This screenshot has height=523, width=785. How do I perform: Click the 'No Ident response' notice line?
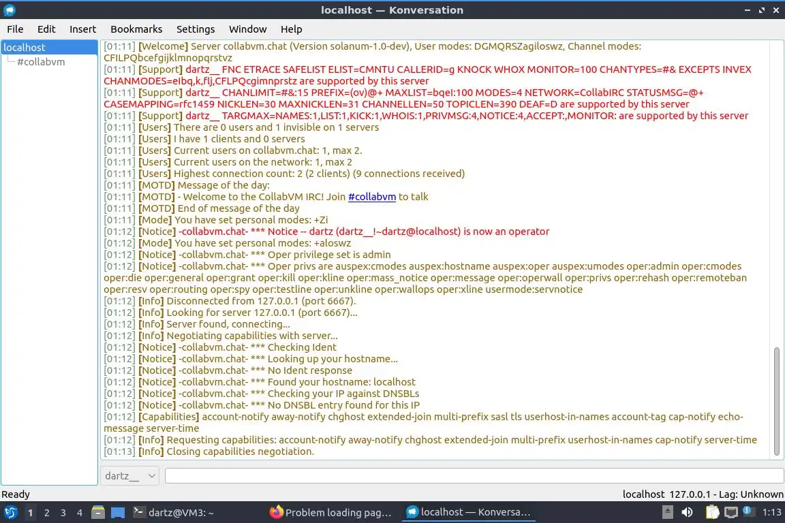click(228, 370)
